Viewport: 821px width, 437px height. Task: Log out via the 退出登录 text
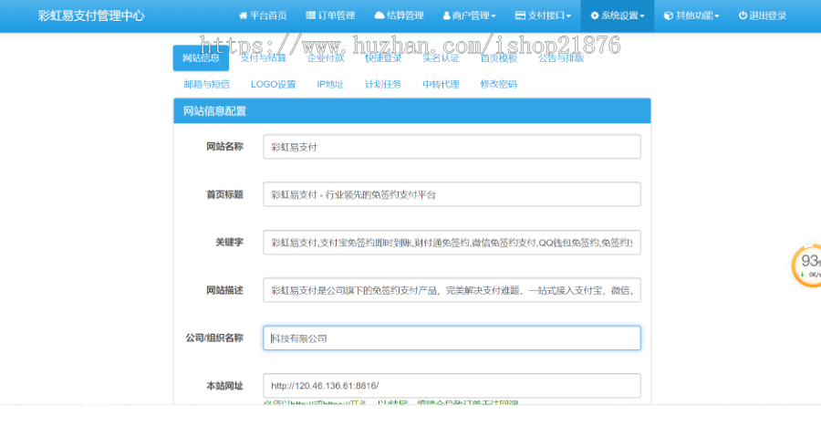coord(767,16)
